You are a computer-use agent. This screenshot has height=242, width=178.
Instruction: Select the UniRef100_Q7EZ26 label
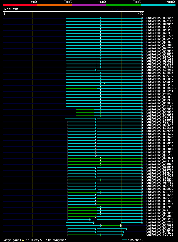tap(160, 198)
